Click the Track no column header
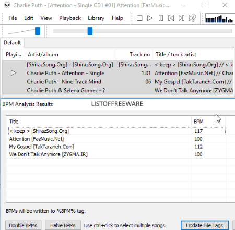Image resolution: width=235 pixels, height=230 pixels. pyautogui.click(x=134, y=55)
